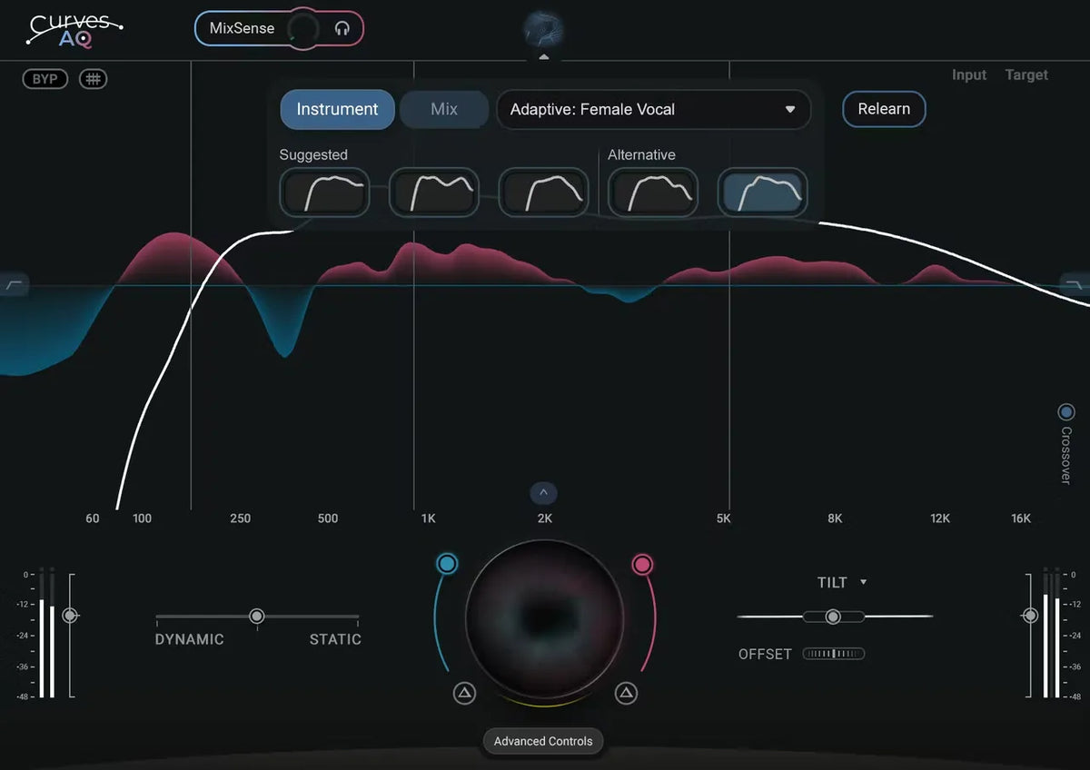
Task: Click the blue cut amount handle
Action: point(446,564)
